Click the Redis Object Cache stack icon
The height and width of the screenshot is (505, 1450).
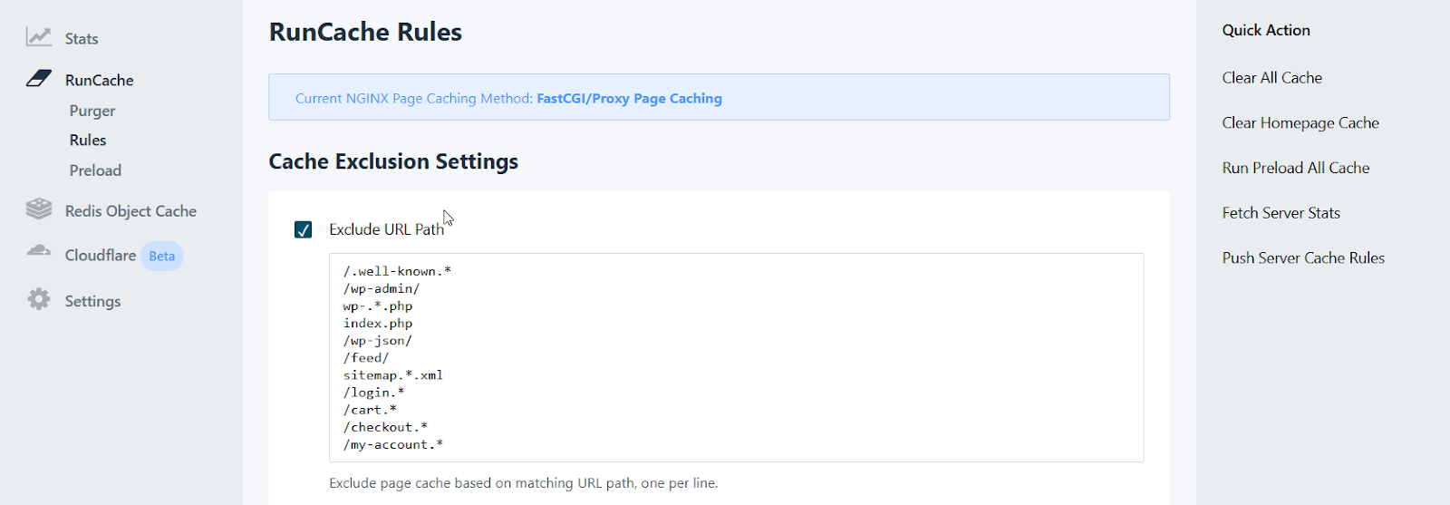pos(39,209)
